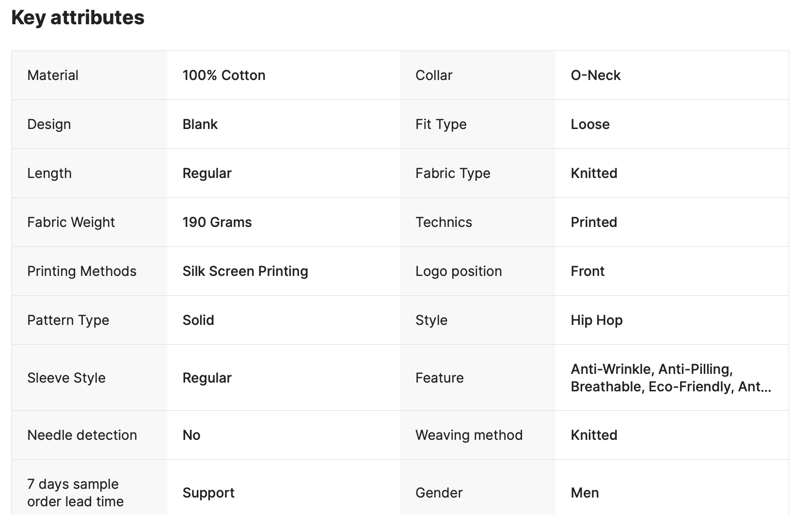
Task: Select the Support value
Action: click(x=208, y=493)
